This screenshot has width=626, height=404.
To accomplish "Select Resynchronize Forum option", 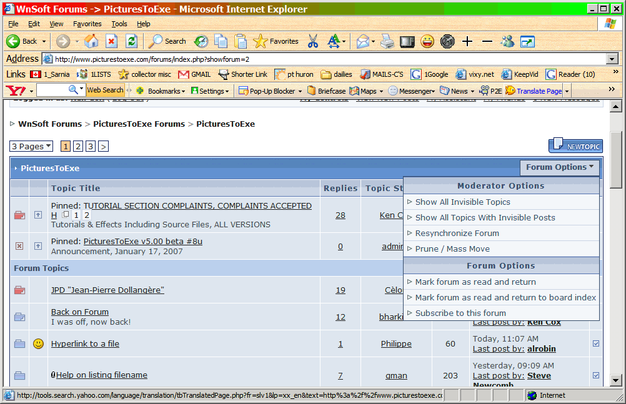I will (502, 233).
